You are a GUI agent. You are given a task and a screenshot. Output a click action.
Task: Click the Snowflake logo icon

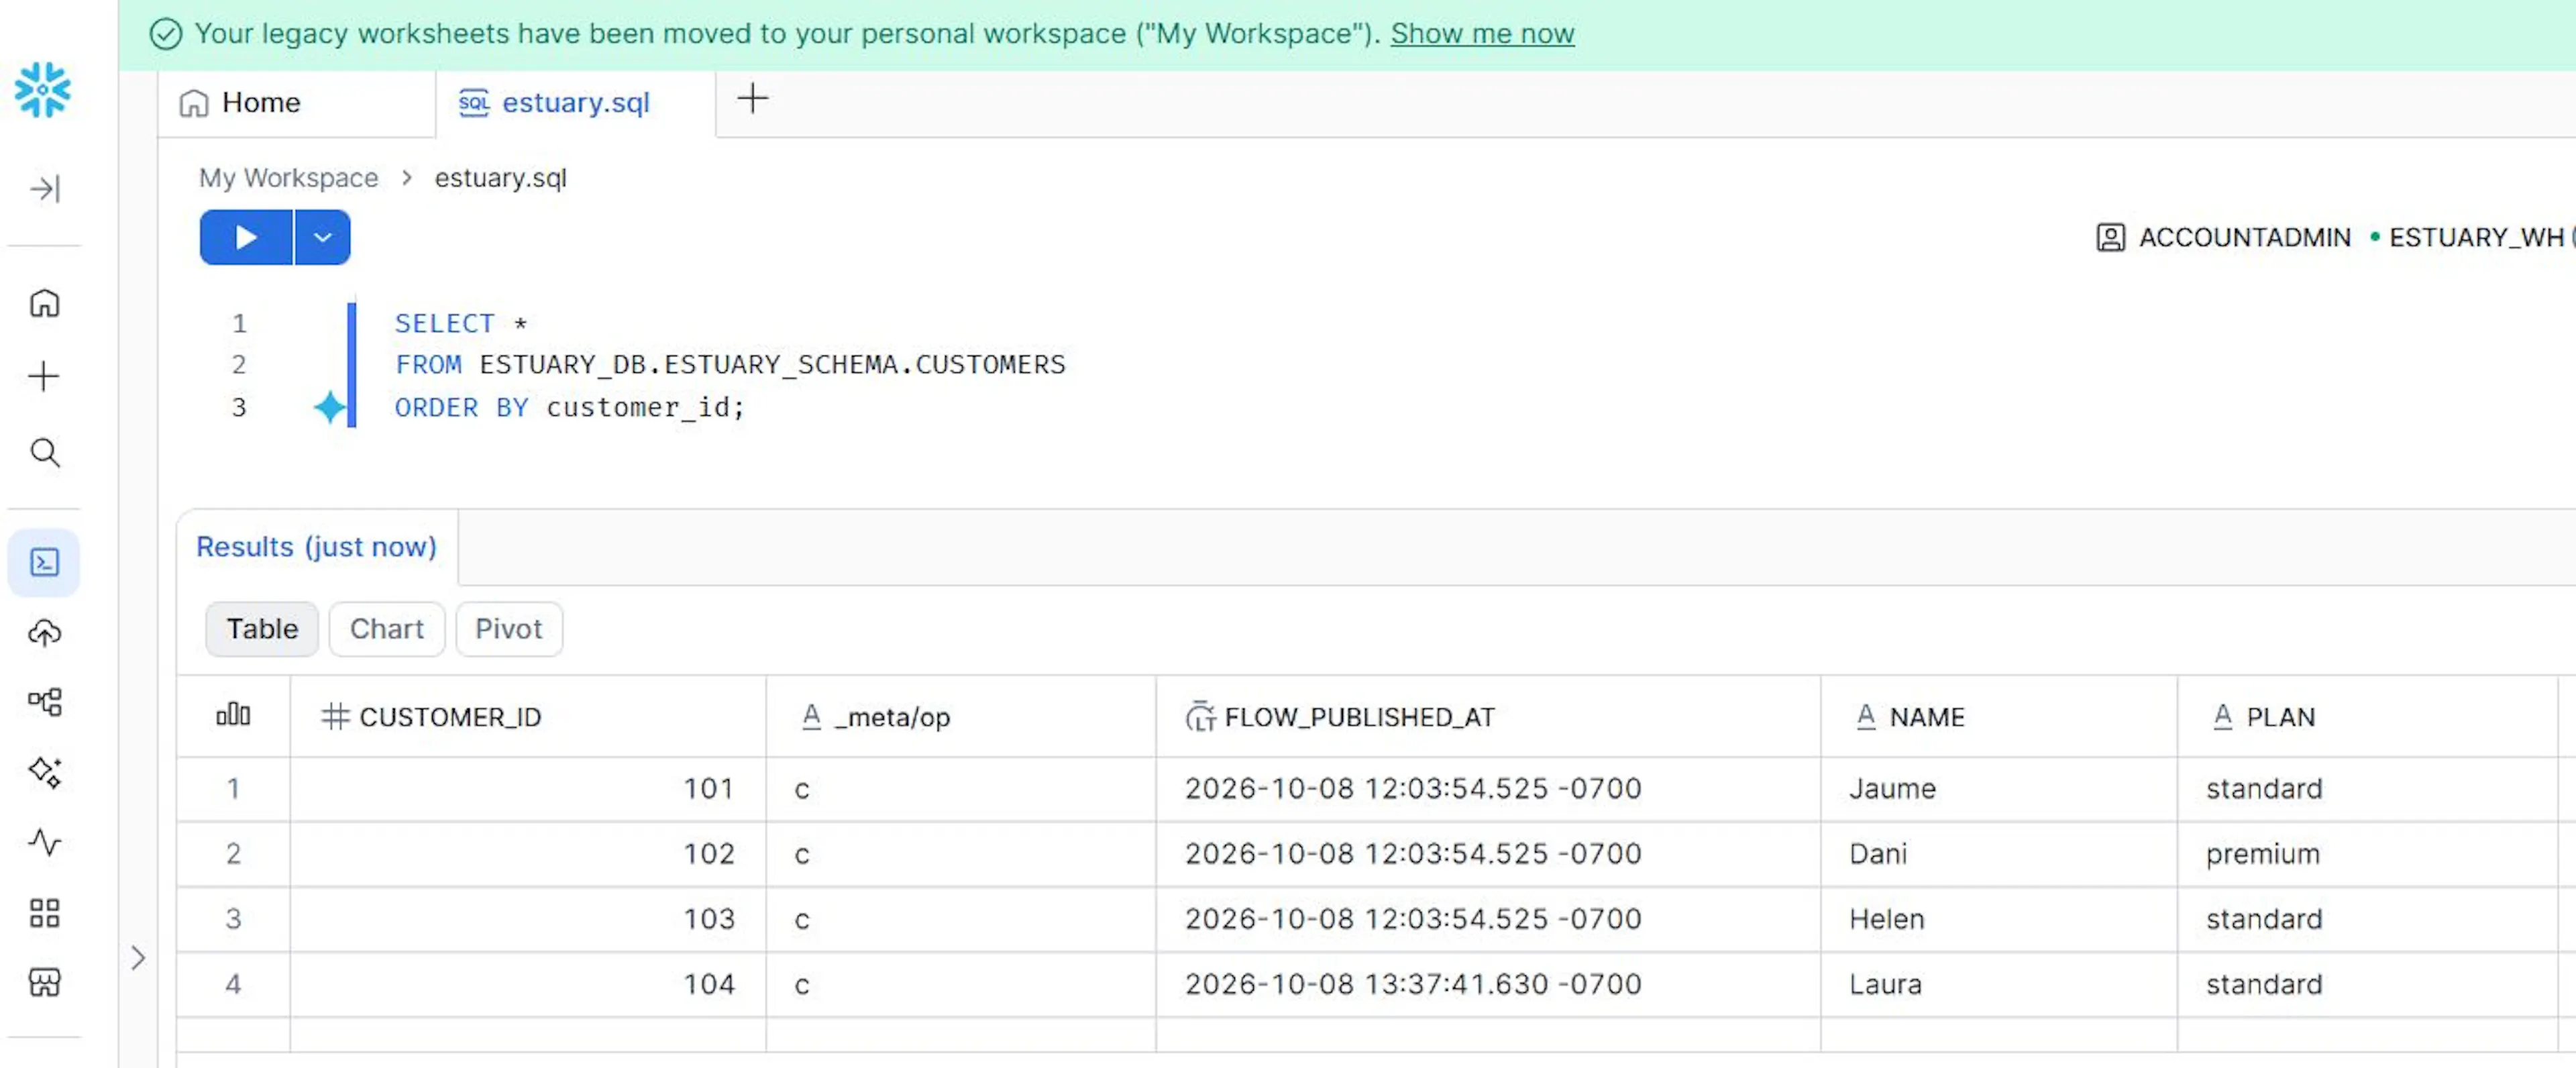(x=43, y=90)
